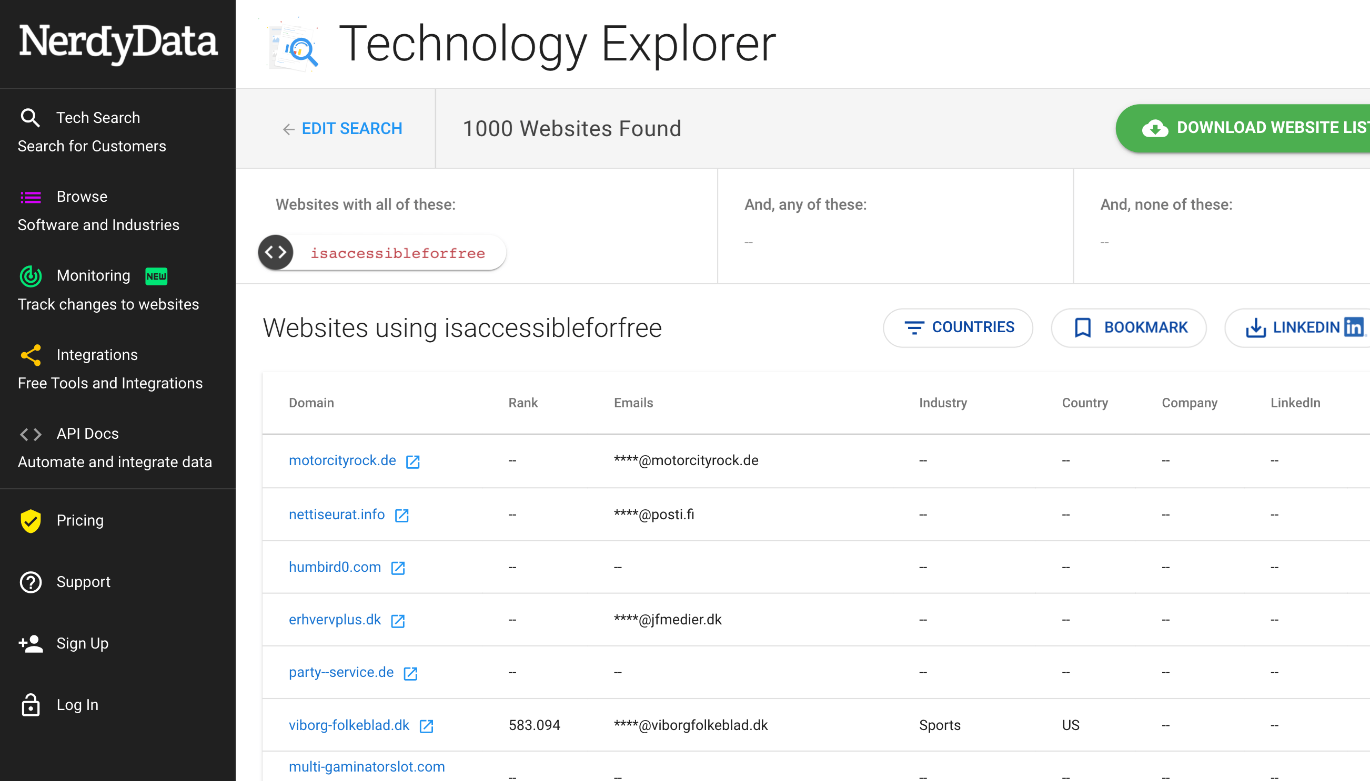Select the Tech Search menu item
The width and height of the screenshot is (1370, 781).
tap(98, 118)
